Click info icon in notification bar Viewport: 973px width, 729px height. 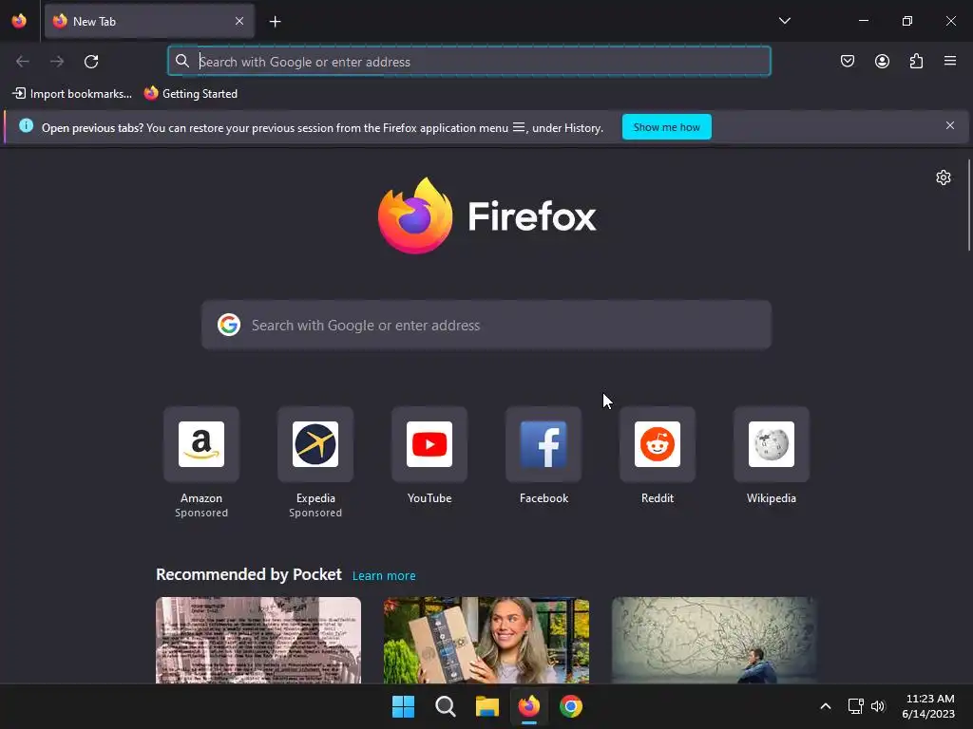coord(26,126)
